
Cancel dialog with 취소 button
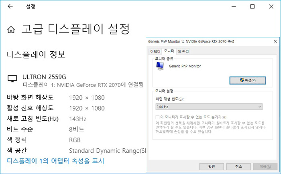[238, 166]
